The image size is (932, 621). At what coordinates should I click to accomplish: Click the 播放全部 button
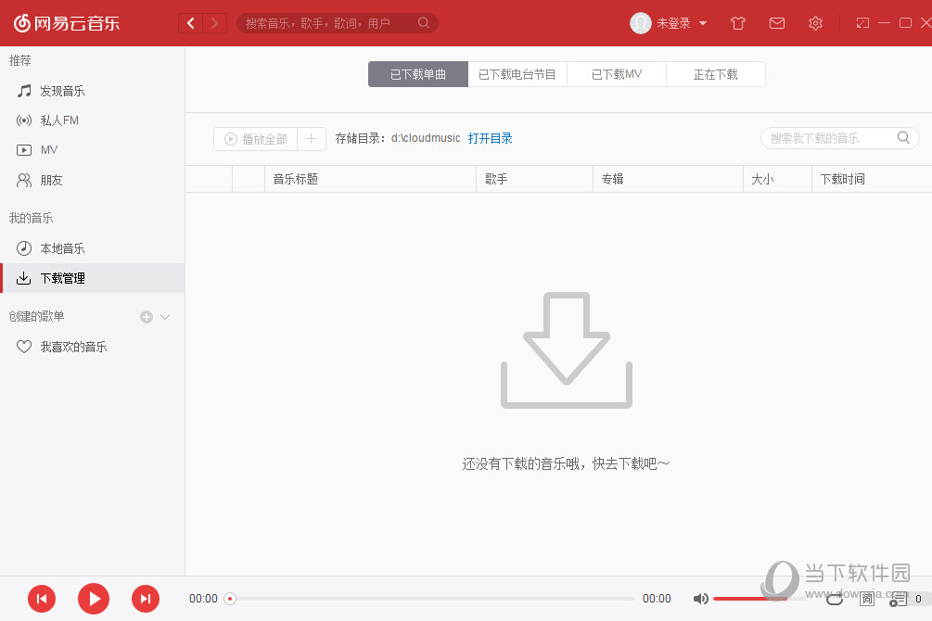tap(254, 138)
